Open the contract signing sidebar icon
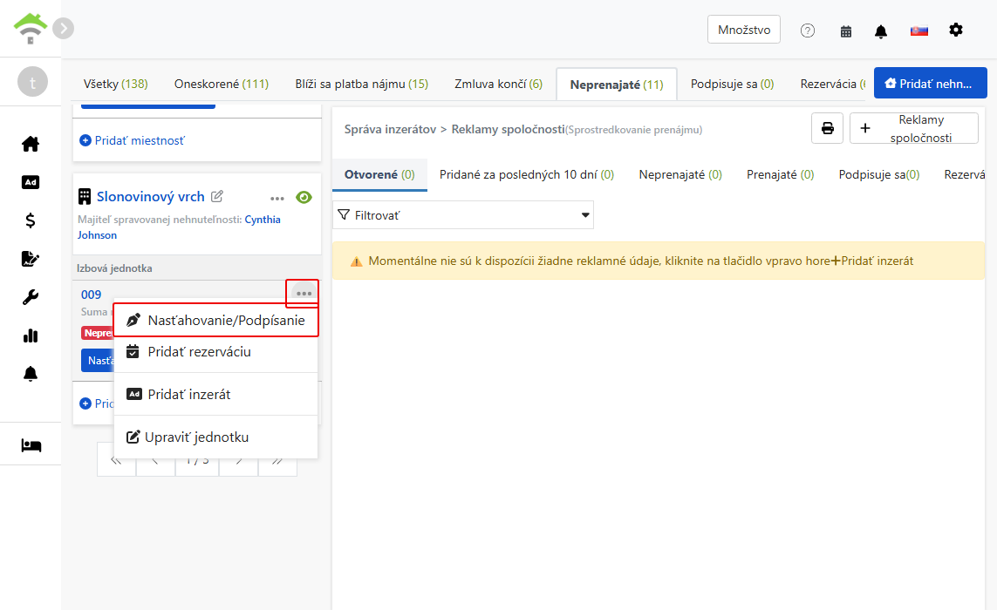Screen dimensions: 997x610 coord(31,259)
